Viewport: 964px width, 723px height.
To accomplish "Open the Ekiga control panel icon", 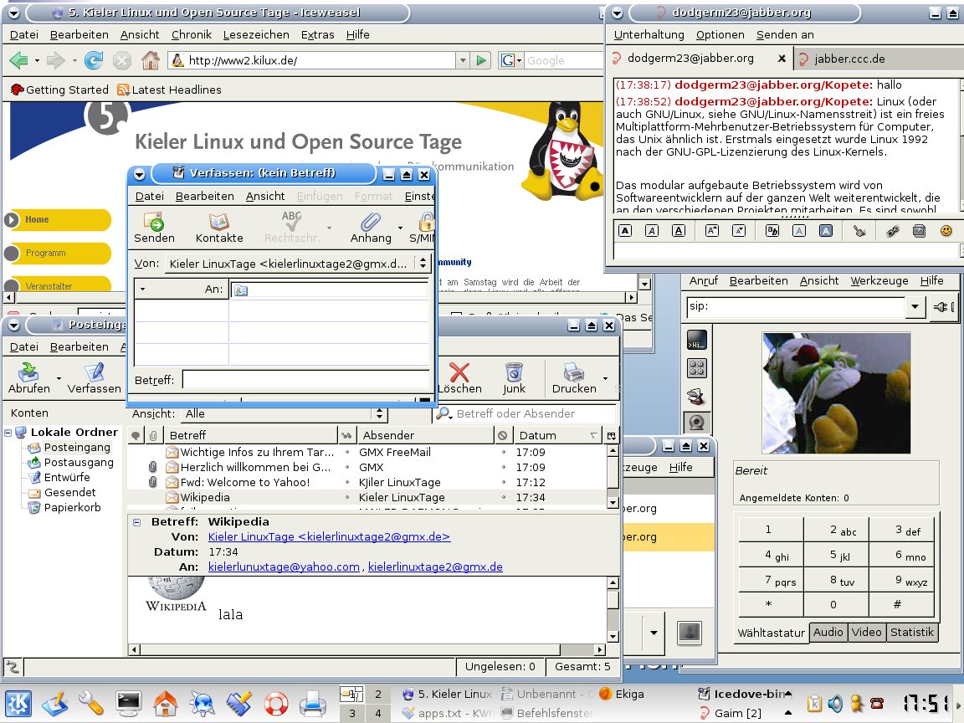I will point(696,368).
